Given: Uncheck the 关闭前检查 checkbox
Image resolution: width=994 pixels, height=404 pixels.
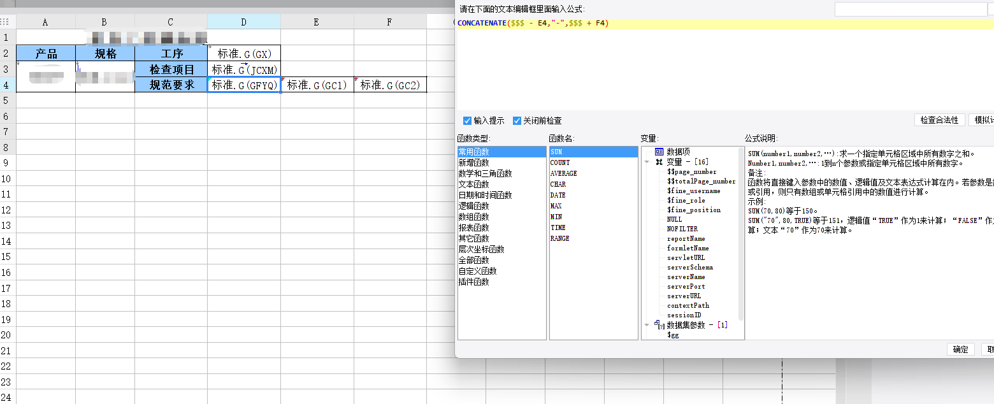Looking at the screenshot, I should [517, 120].
